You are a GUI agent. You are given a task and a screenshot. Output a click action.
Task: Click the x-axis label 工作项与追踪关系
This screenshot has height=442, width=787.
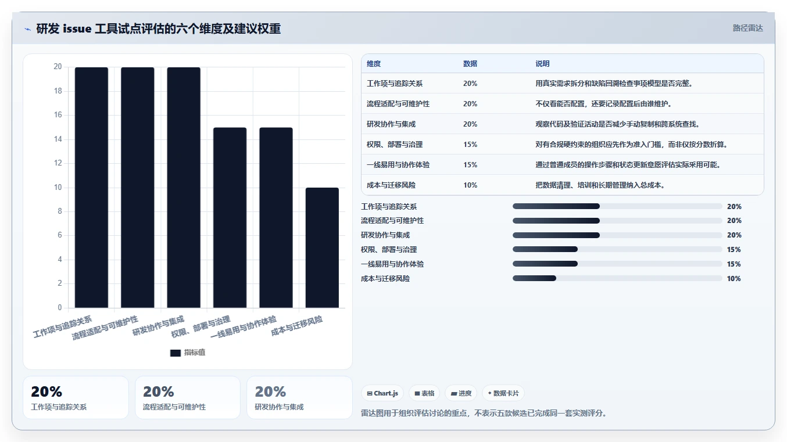[63, 327]
